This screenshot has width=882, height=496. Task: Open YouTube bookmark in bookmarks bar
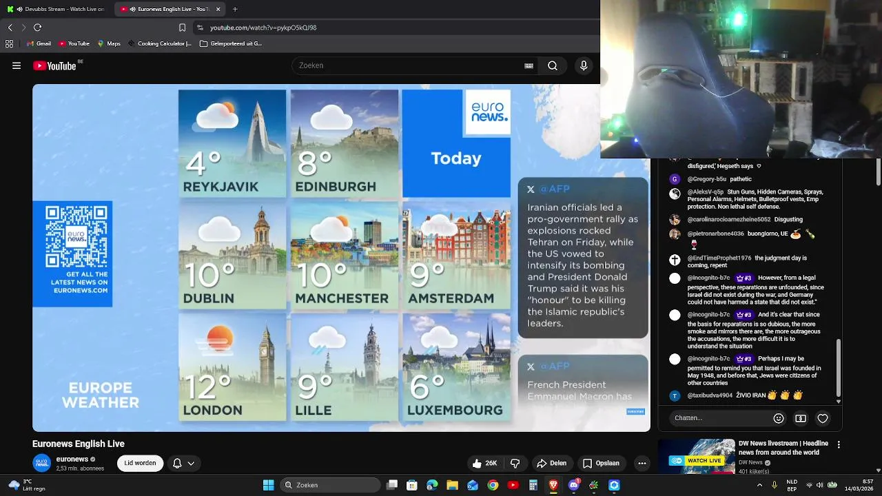[x=74, y=43]
